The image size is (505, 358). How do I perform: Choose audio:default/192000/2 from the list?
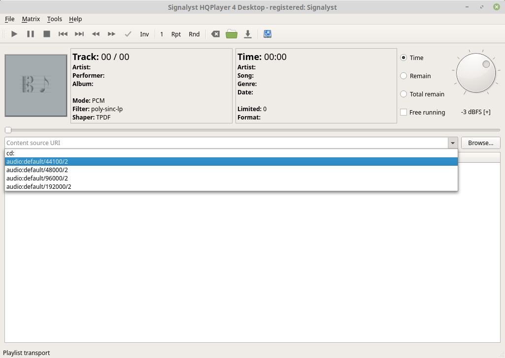[x=39, y=186]
